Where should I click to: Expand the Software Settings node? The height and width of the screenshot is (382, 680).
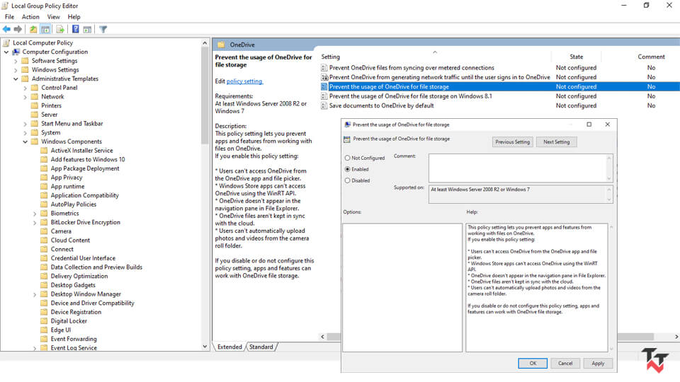[16, 61]
